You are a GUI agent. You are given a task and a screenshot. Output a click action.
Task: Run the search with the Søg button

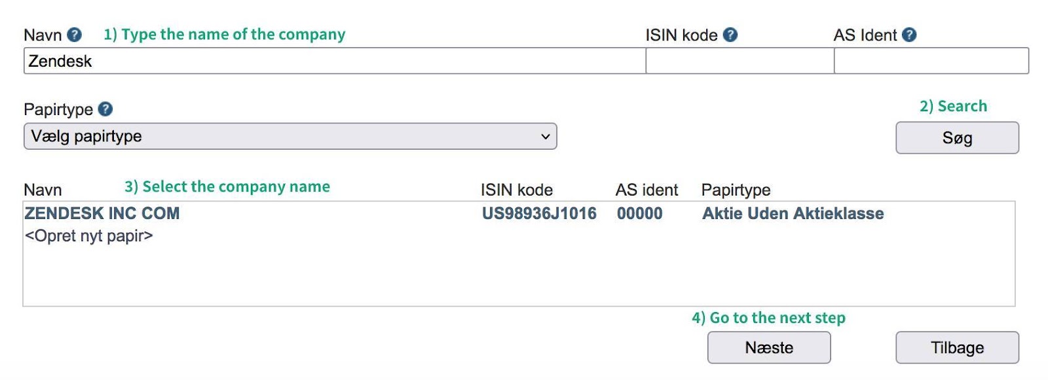[x=957, y=137]
